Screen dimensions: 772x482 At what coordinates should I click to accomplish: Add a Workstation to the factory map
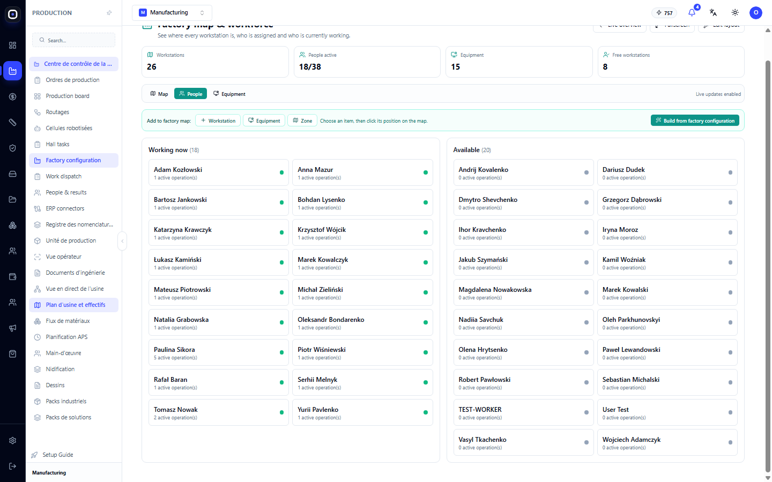(218, 120)
